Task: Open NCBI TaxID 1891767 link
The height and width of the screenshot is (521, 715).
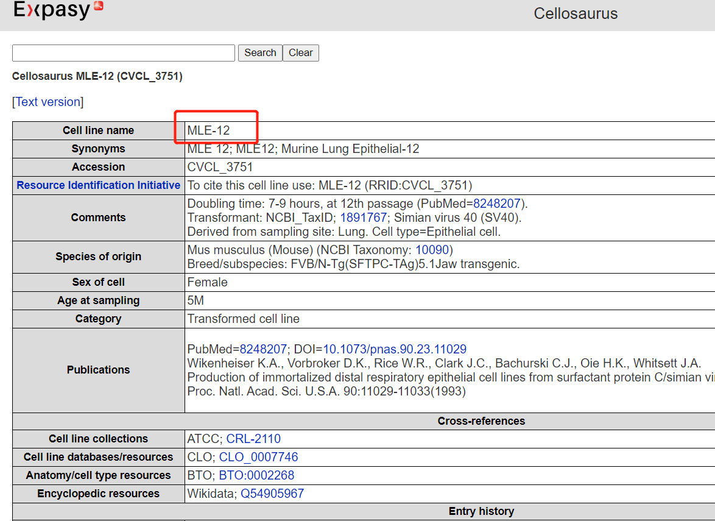Action: pos(363,218)
